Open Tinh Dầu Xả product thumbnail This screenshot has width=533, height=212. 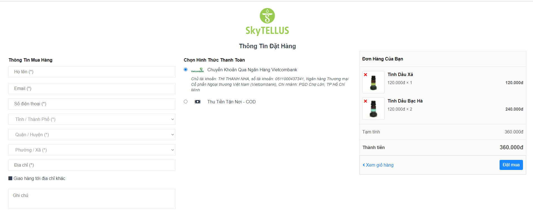click(373, 82)
